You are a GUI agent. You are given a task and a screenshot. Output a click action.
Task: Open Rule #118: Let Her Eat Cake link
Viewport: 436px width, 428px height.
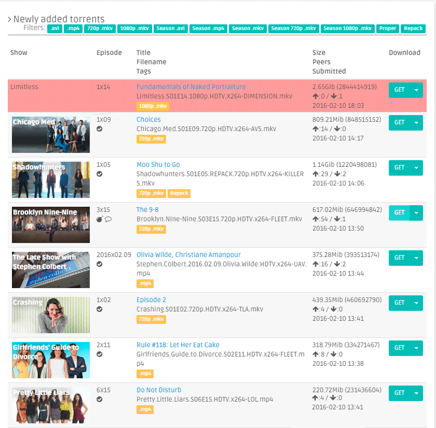(x=178, y=345)
